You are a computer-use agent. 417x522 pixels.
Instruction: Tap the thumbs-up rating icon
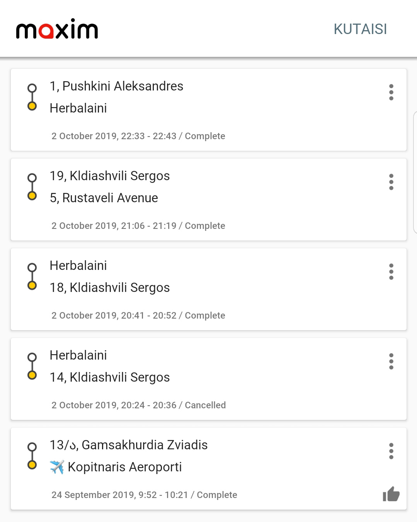point(391,494)
